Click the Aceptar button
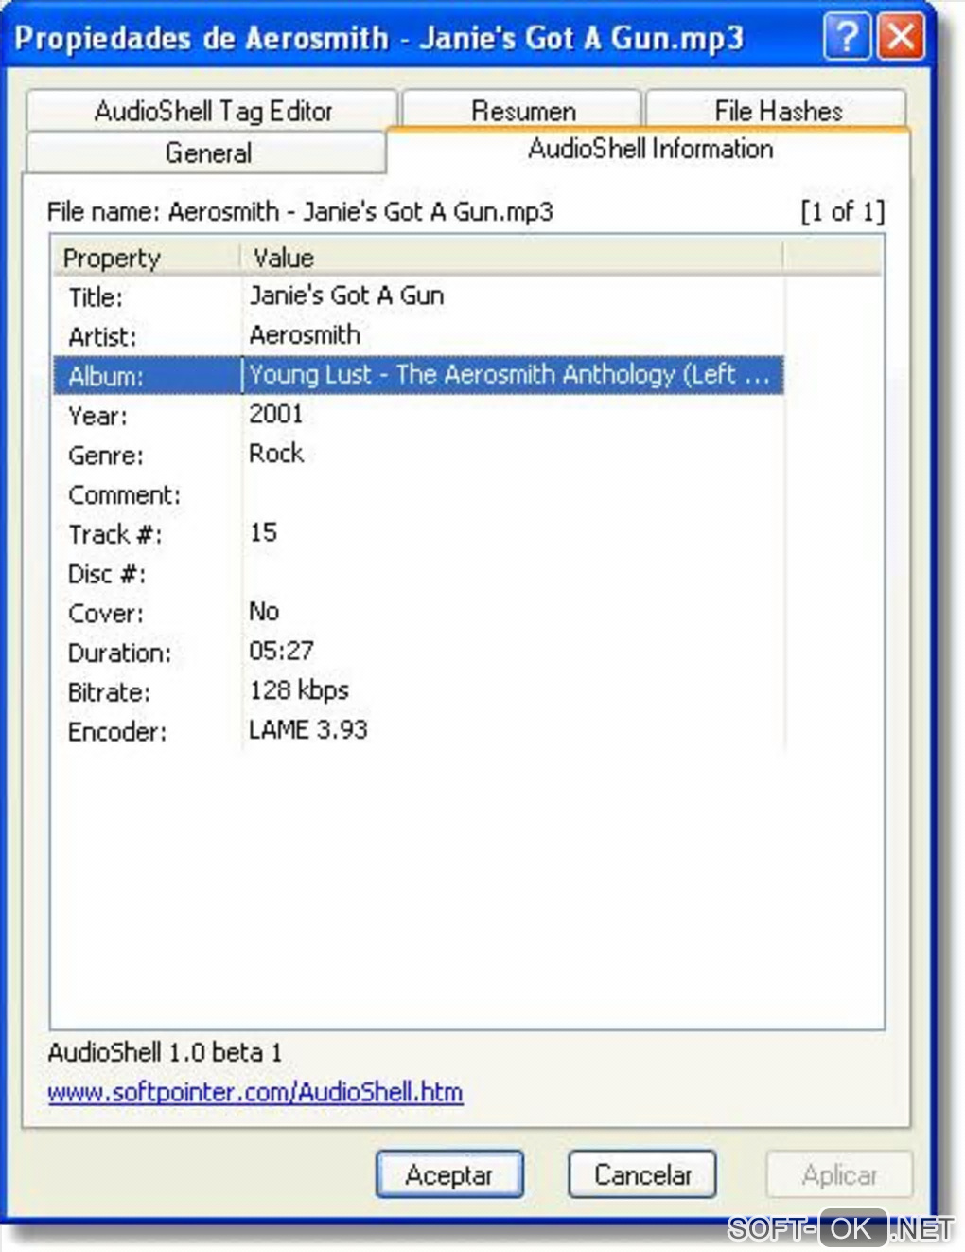This screenshot has width=965, height=1252. 449,1174
